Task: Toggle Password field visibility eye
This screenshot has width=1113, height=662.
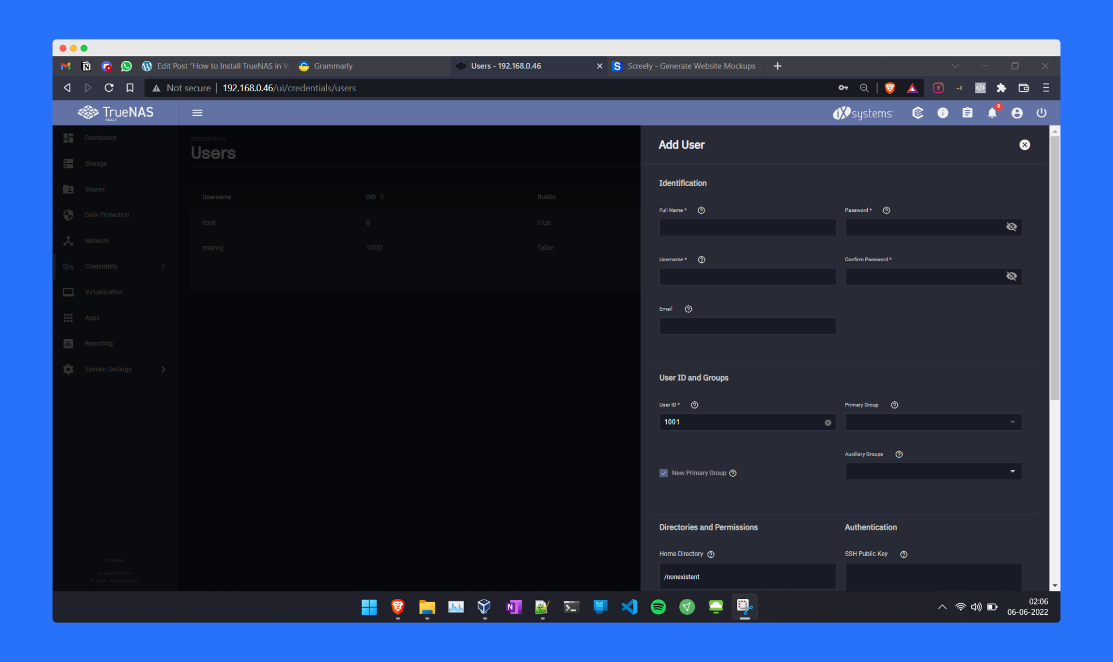Action: (x=1011, y=227)
